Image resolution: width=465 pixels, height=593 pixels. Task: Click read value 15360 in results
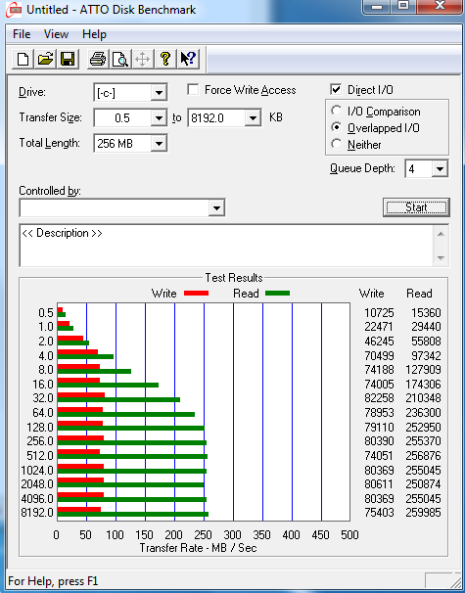(x=426, y=313)
